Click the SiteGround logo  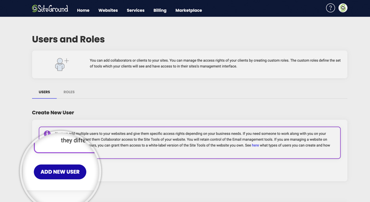coord(50,8)
